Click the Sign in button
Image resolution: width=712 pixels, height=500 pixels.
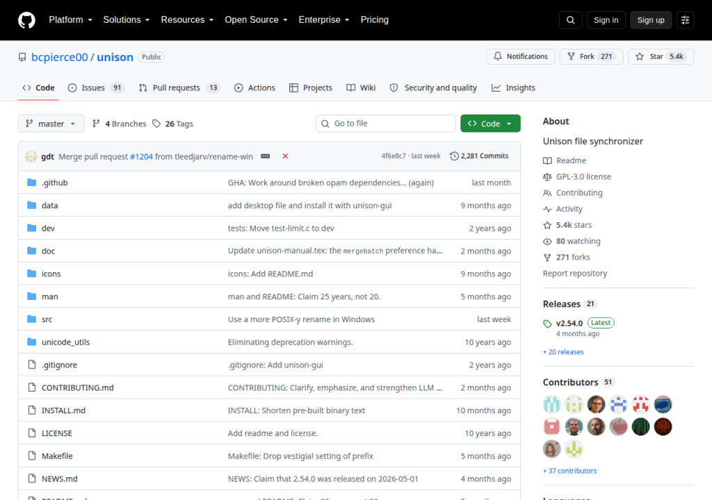606,20
